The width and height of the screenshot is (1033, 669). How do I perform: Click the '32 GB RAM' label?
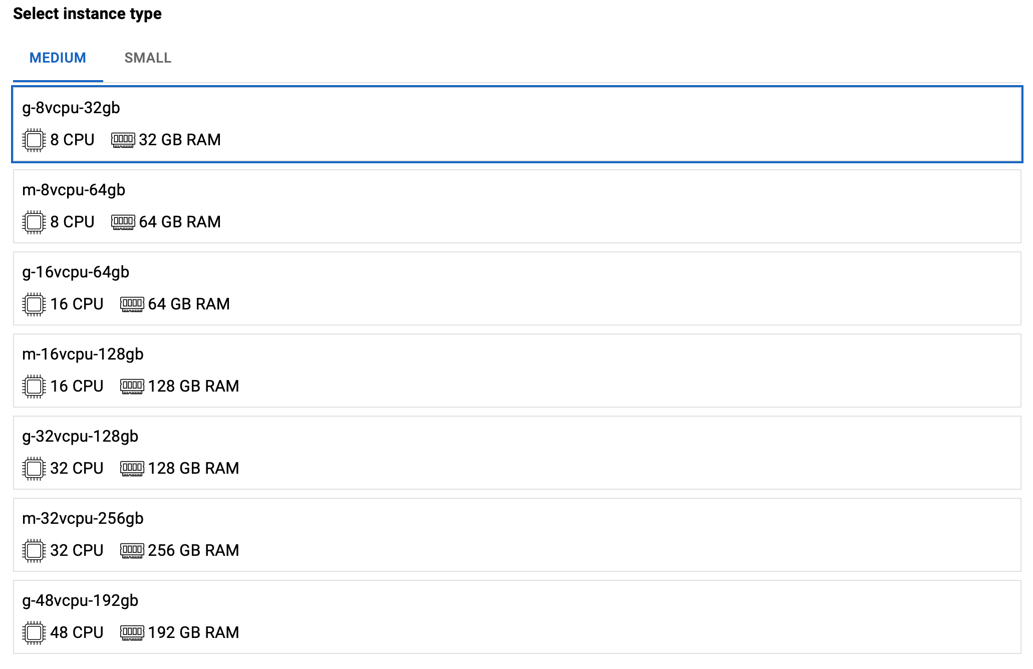point(180,140)
